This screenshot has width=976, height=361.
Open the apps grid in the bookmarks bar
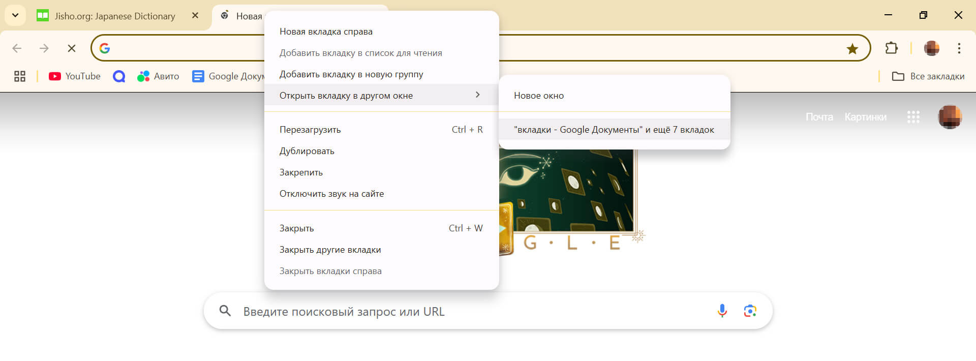click(20, 76)
